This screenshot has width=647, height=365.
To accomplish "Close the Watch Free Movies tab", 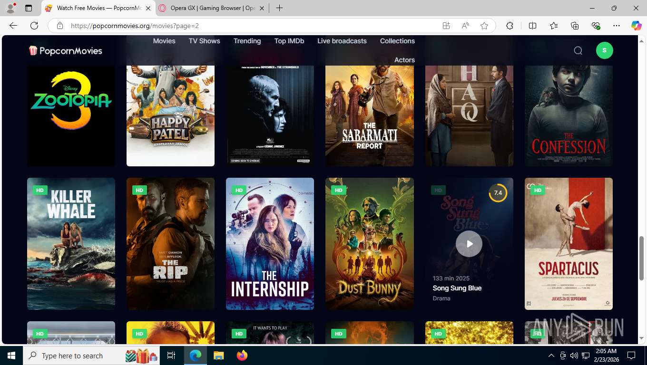I will point(148,8).
